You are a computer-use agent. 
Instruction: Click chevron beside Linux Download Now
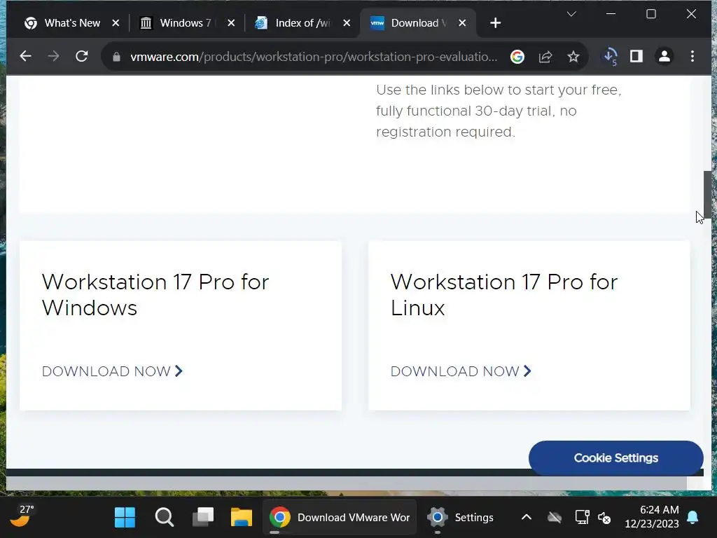coord(528,371)
